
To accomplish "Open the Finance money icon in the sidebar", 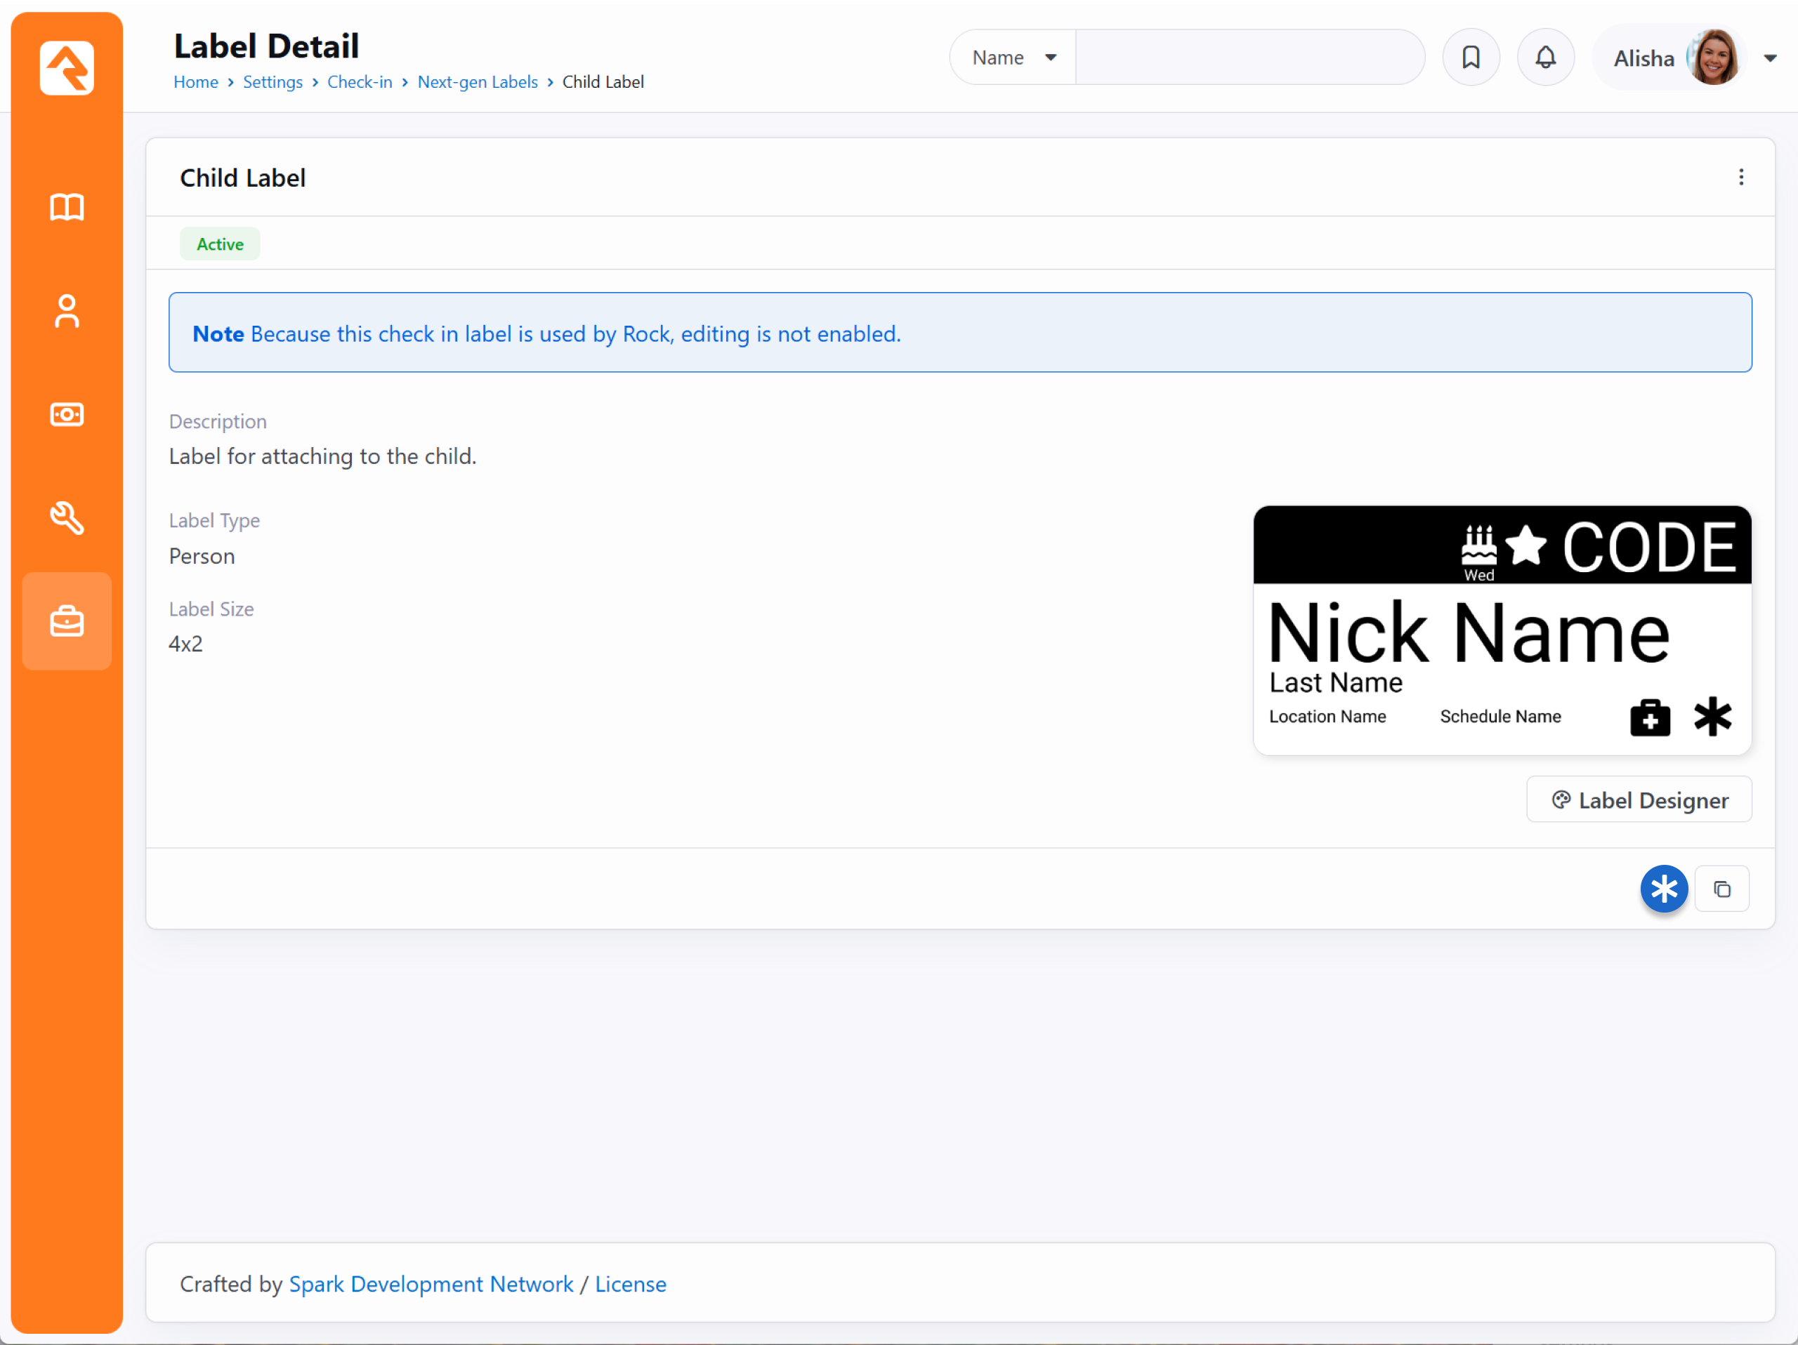I will (x=67, y=414).
